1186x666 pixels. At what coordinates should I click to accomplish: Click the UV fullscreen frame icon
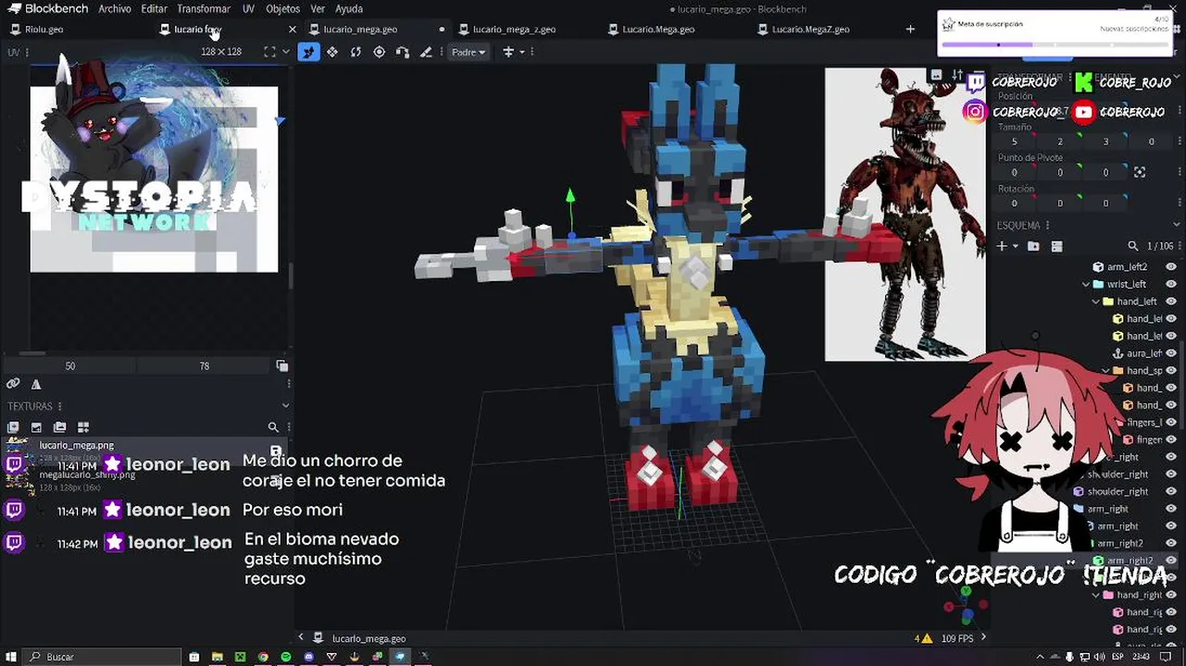269,52
